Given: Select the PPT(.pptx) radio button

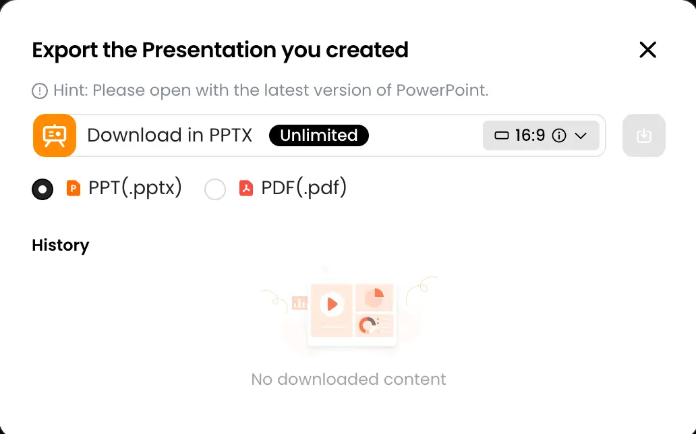Looking at the screenshot, I should (42, 189).
